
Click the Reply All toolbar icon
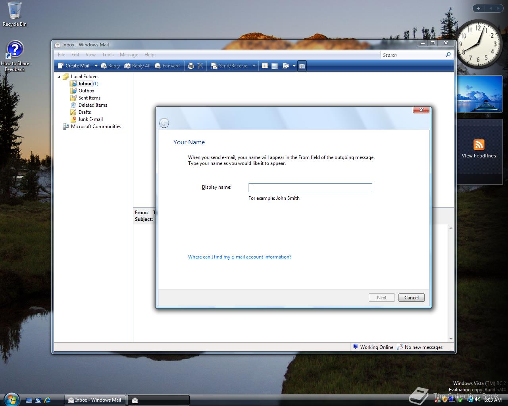coord(137,66)
